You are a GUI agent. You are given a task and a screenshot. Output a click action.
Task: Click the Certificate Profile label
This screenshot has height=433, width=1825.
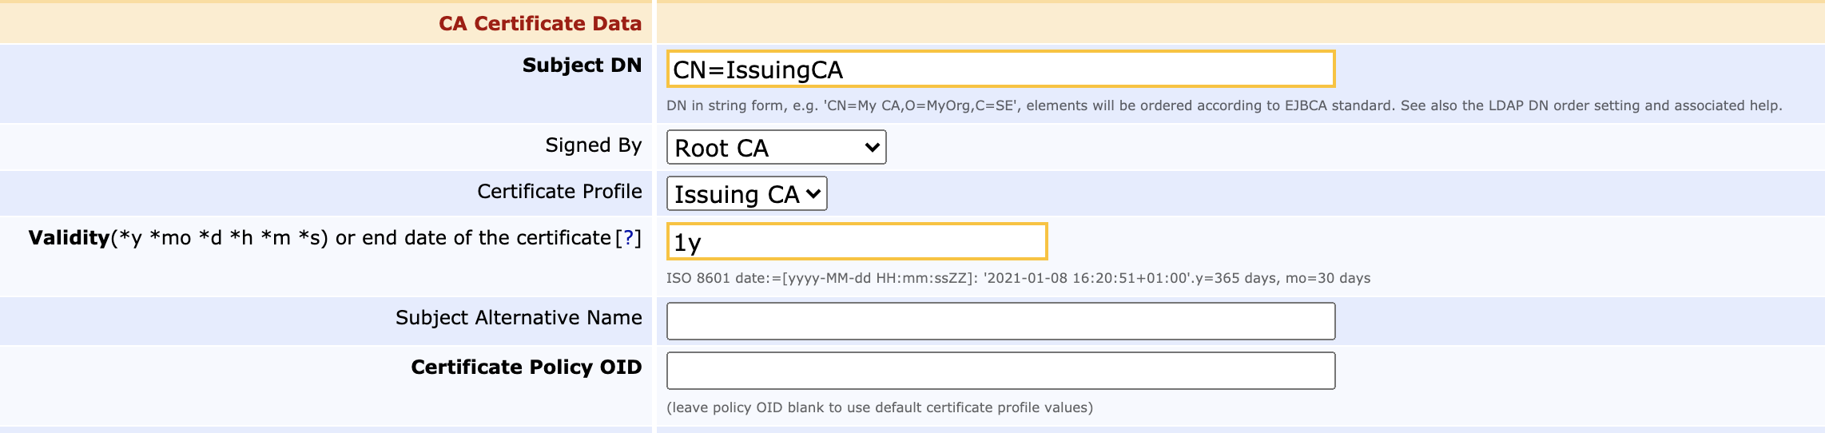coord(559,192)
